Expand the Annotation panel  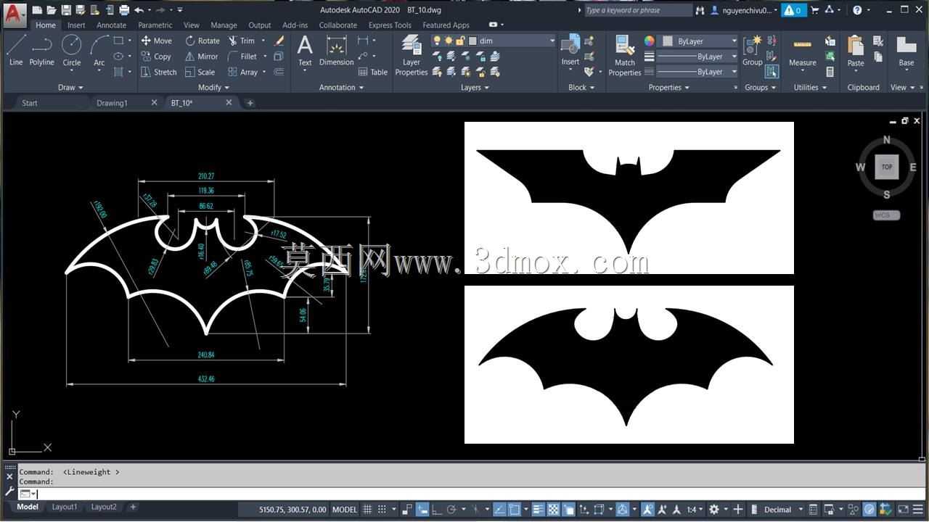(x=341, y=87)
